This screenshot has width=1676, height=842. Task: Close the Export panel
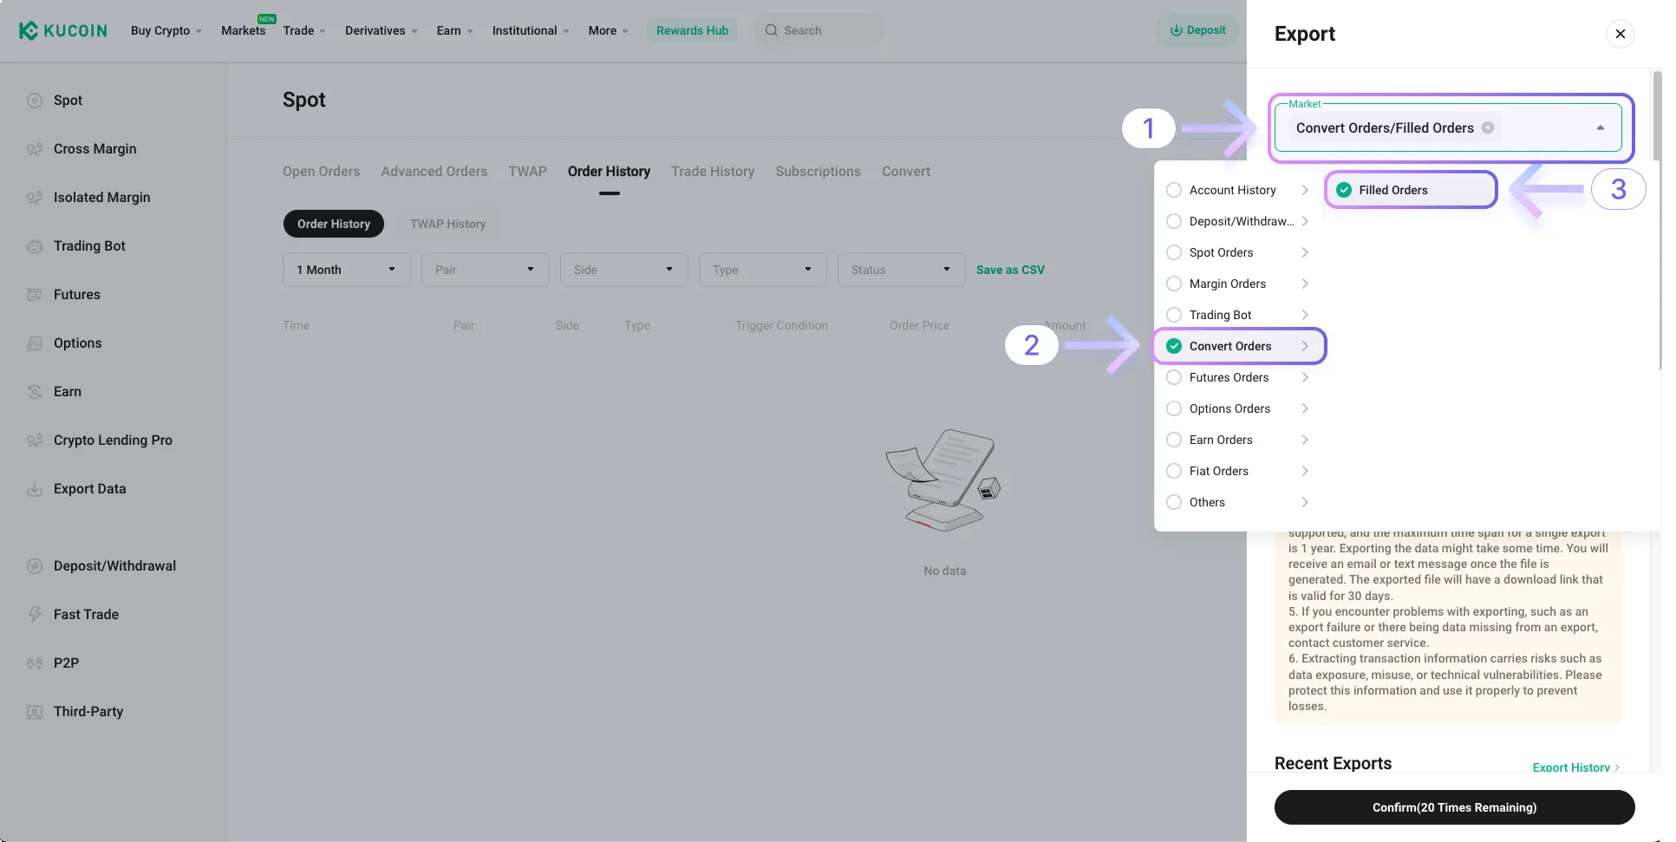[1621, 34]
